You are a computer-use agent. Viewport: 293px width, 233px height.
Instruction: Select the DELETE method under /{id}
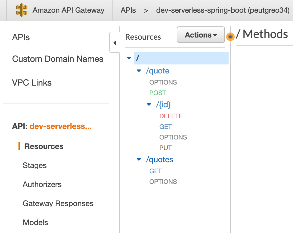pyautogui.click(x=171, y=116)
